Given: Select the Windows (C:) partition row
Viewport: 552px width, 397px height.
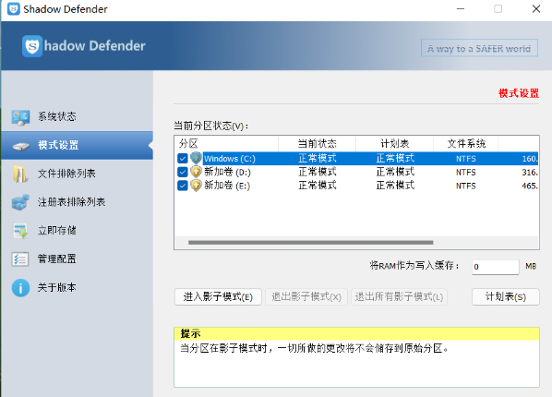Looking at the screenshot, I should click(x=356, y=158).
